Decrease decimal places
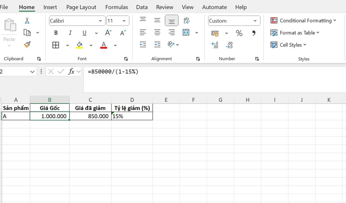The height and width of the screenshot is (203, 346). pyautogui.click(x=229, y=45)
